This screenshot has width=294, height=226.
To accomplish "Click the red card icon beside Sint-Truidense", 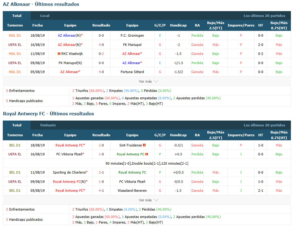I will click(x=144, y=145).
